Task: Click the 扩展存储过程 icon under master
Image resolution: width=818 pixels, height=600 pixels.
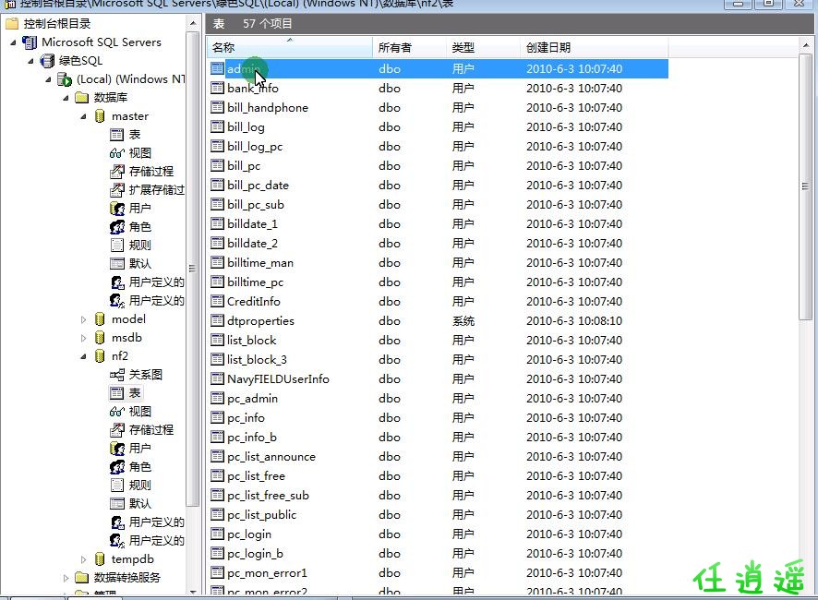Action: [117, 189]
